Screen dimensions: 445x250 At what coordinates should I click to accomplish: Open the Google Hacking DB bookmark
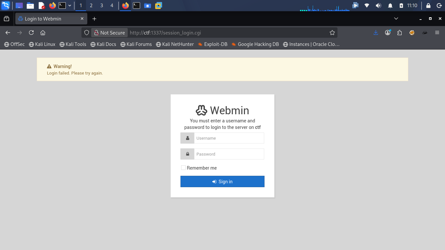tap(255, 44)
